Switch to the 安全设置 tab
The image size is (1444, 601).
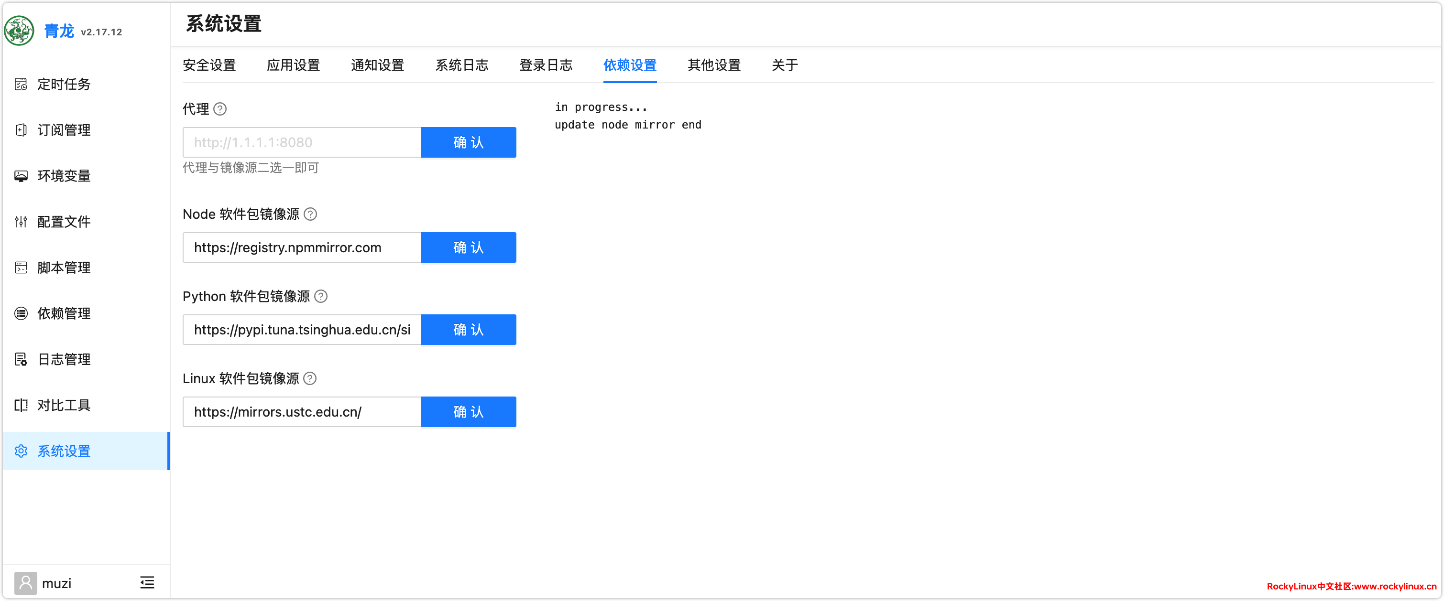pyautogui.click(x=209, y=65)
